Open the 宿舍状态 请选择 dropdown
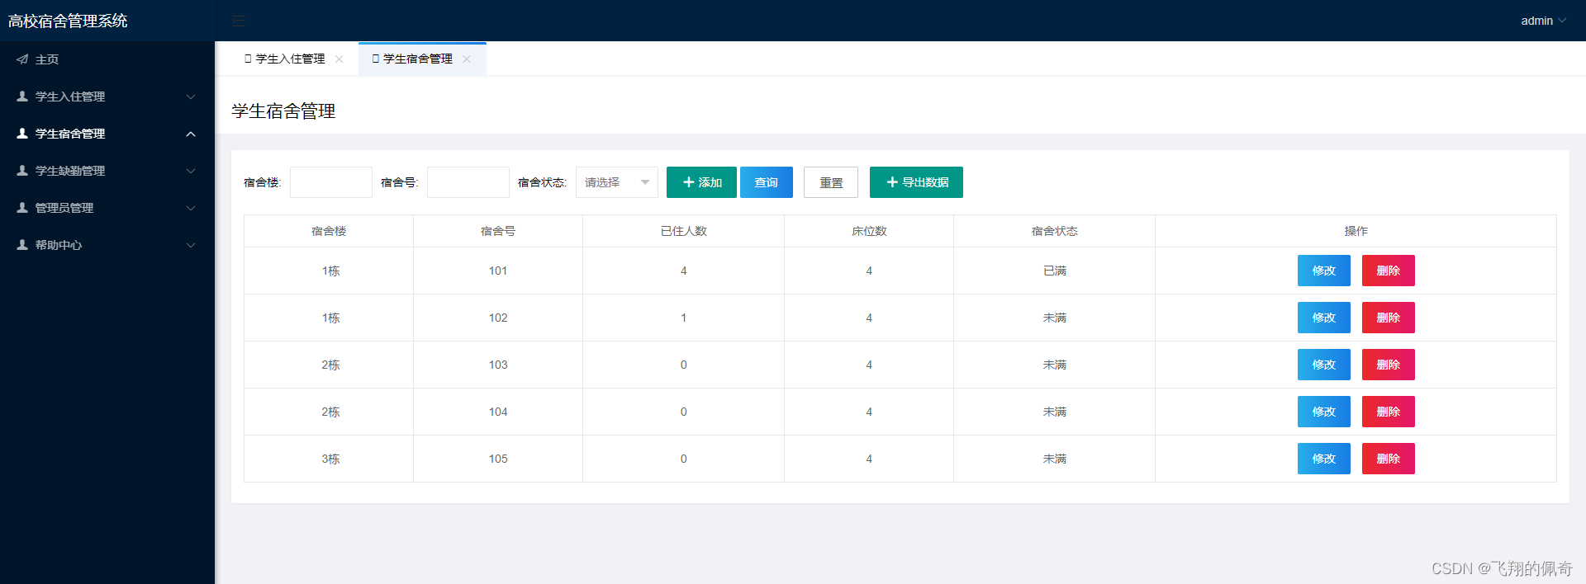The width and height of the screenshot is (1586, 584). 617,182
